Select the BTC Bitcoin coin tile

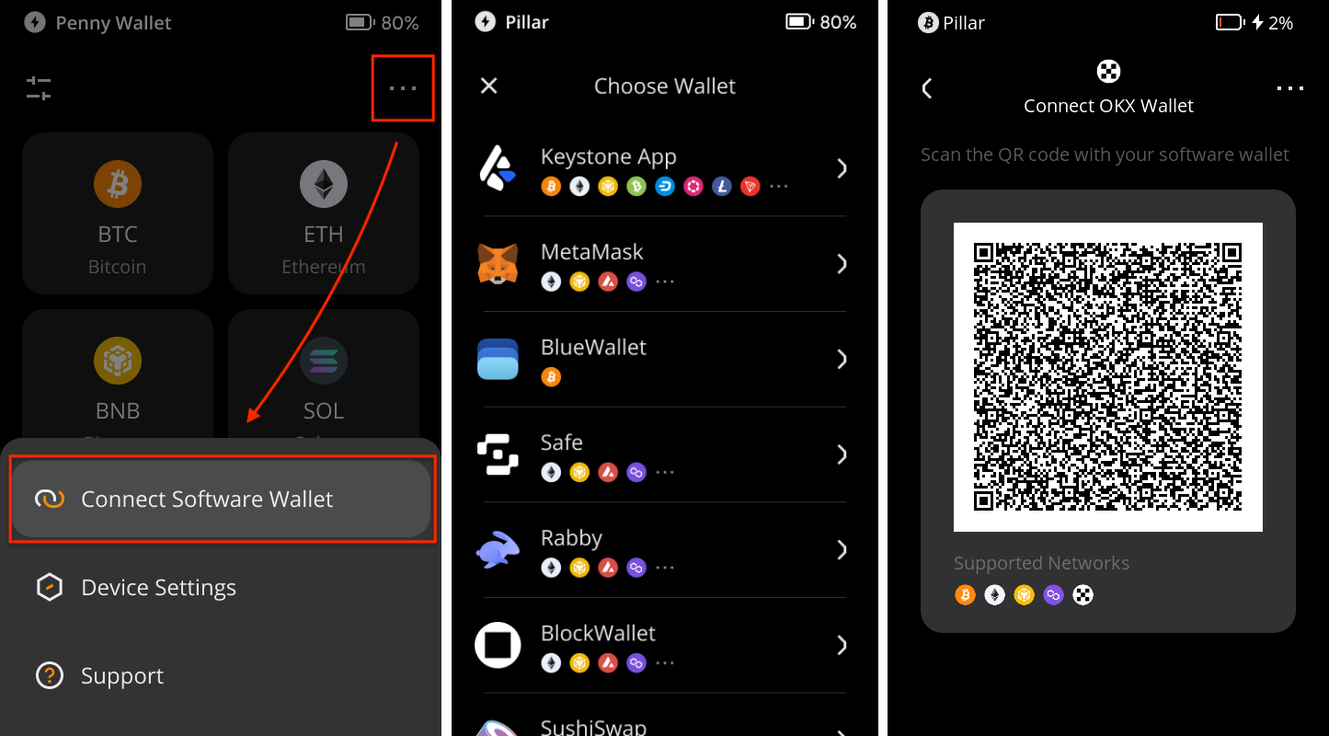pos(118,213)
